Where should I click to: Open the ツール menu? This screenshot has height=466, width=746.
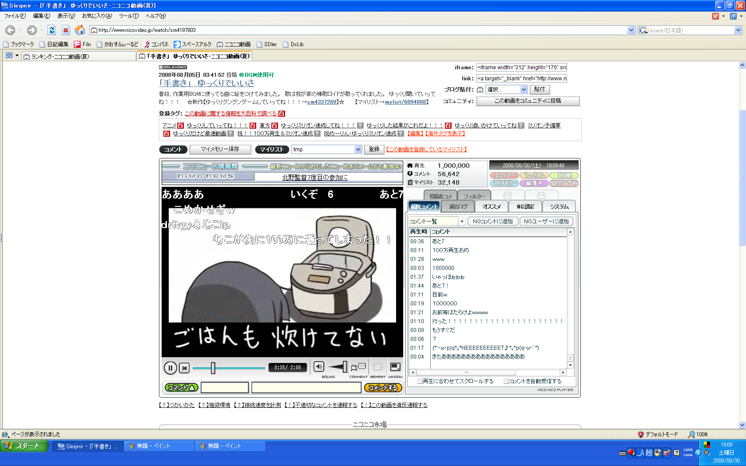[128, 16]
